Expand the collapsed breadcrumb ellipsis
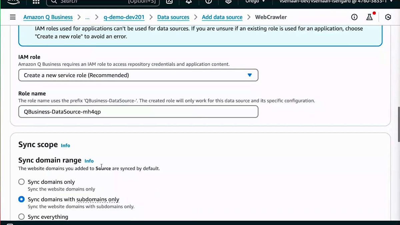The width and height of the screenshot is (400, 225). point(87,17)
